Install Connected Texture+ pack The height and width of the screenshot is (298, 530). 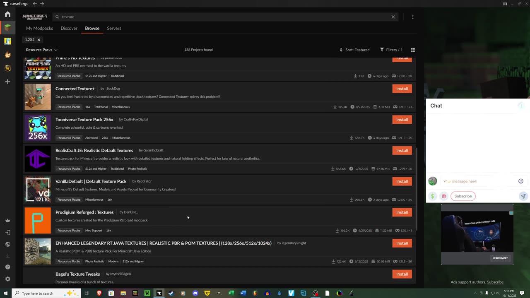tap(402, 89)
